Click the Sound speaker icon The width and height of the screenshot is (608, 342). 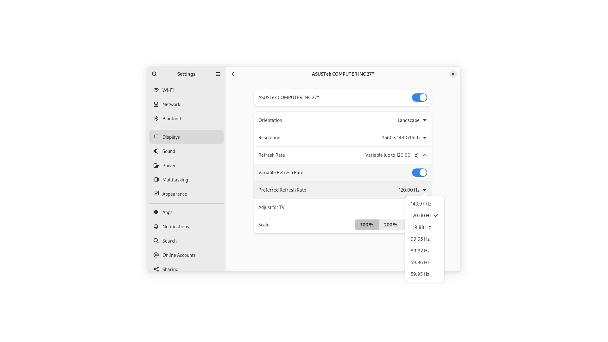[156, 151]
